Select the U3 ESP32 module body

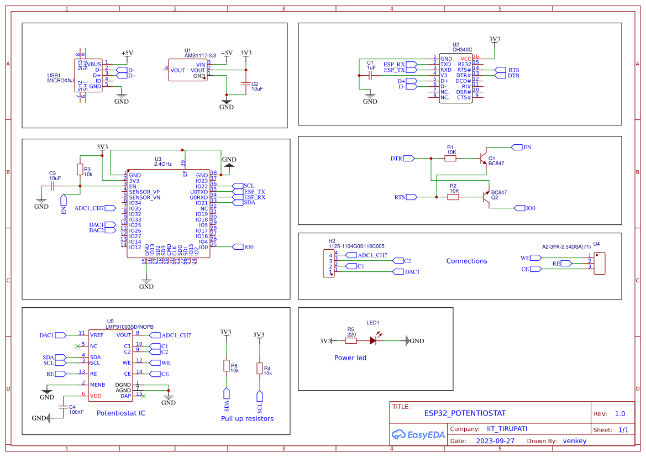point(168,213)
